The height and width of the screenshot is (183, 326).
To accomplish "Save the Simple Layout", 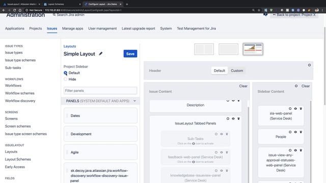I will pos(130,54).
